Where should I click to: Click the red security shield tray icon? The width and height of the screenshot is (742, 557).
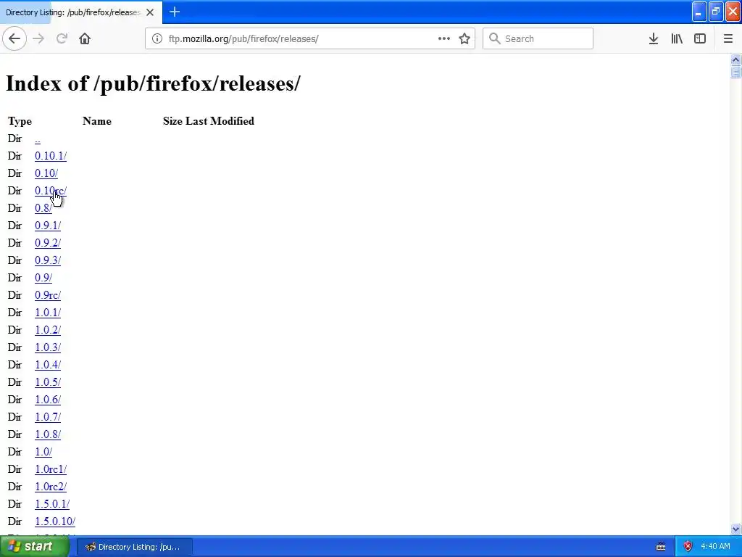click(688, 547)
